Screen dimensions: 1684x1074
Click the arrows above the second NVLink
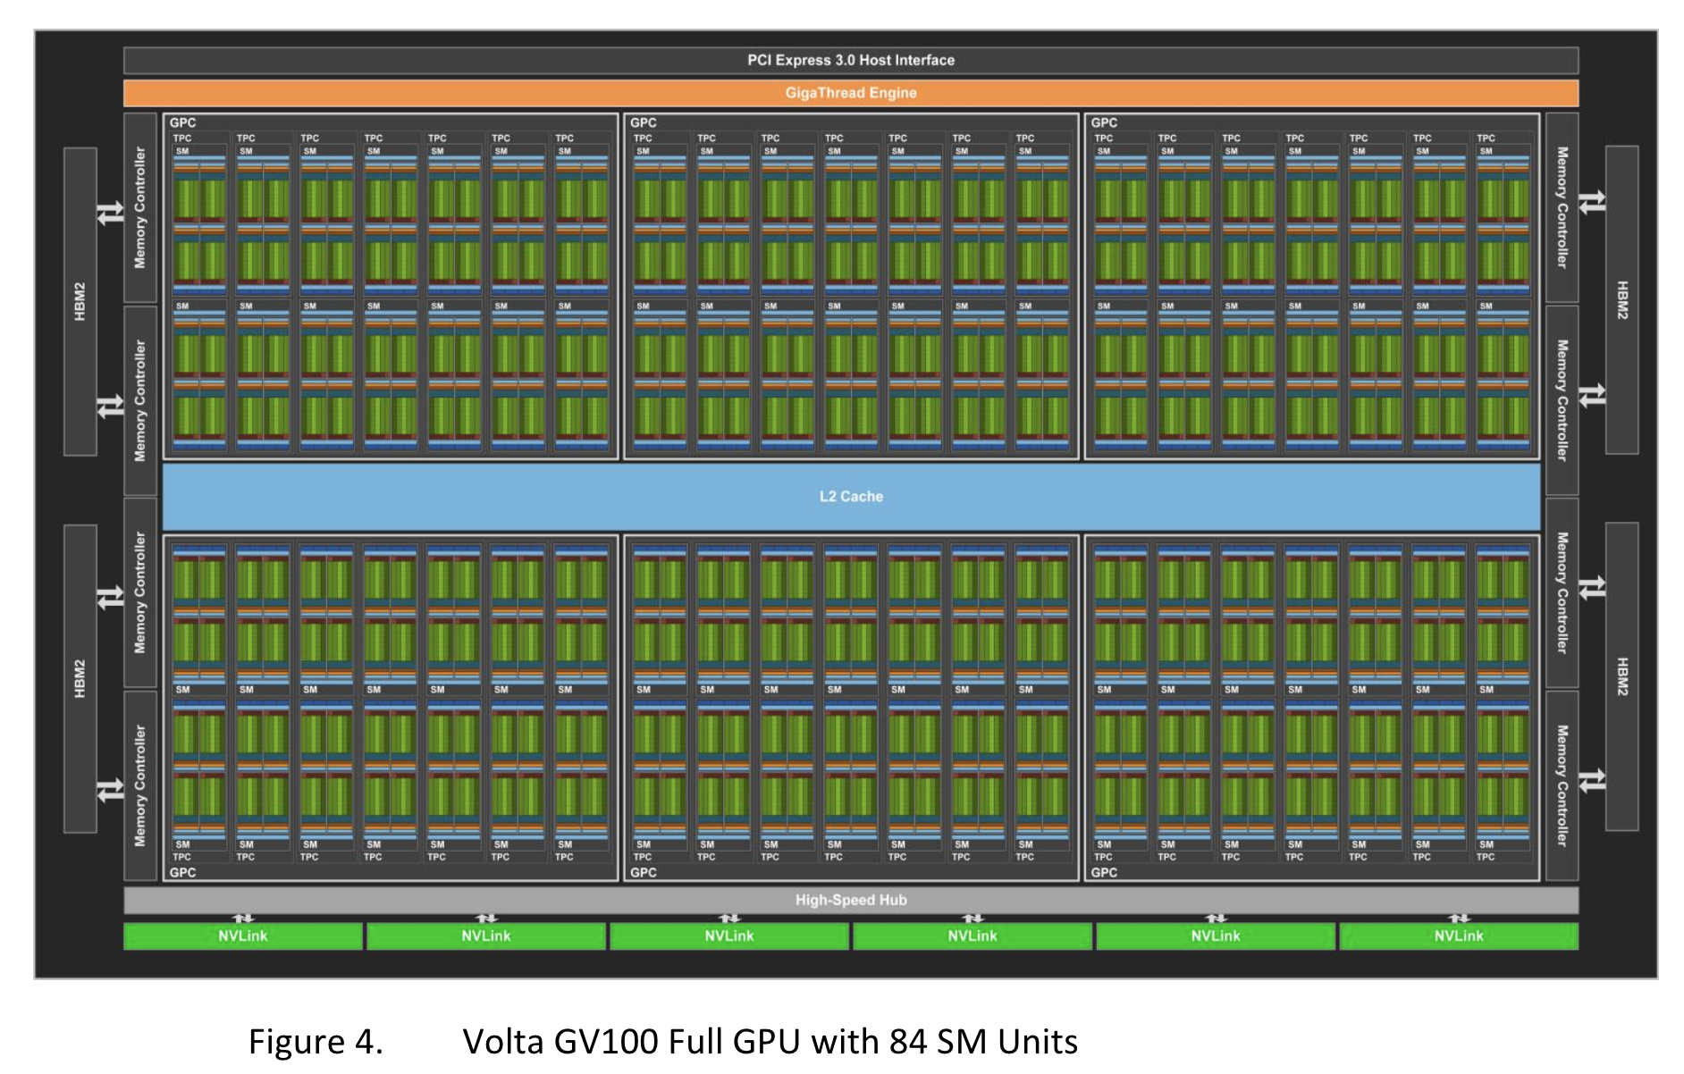point(486,919)
